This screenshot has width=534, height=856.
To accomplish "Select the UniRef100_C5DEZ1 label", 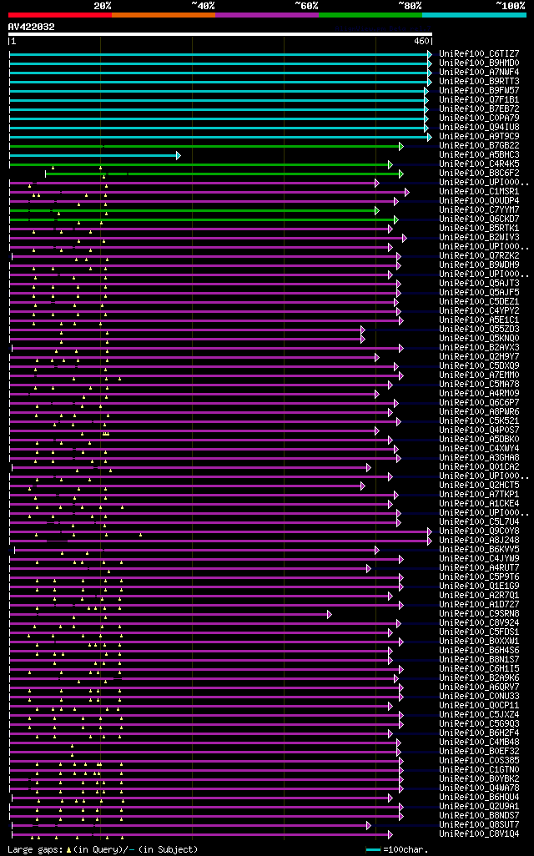I will coord(480,301).
